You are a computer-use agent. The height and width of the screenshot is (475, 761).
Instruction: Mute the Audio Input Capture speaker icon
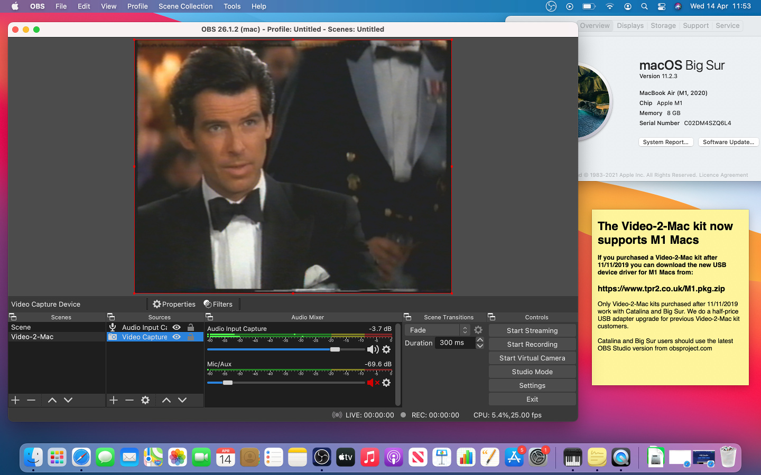(373, 349)
